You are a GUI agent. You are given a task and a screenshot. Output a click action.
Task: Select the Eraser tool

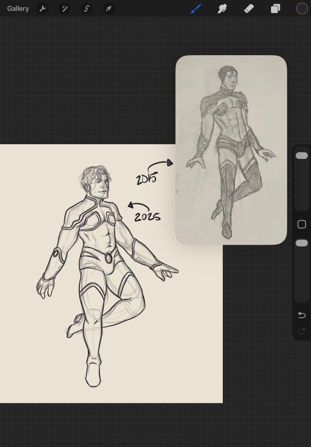(249, 9)
